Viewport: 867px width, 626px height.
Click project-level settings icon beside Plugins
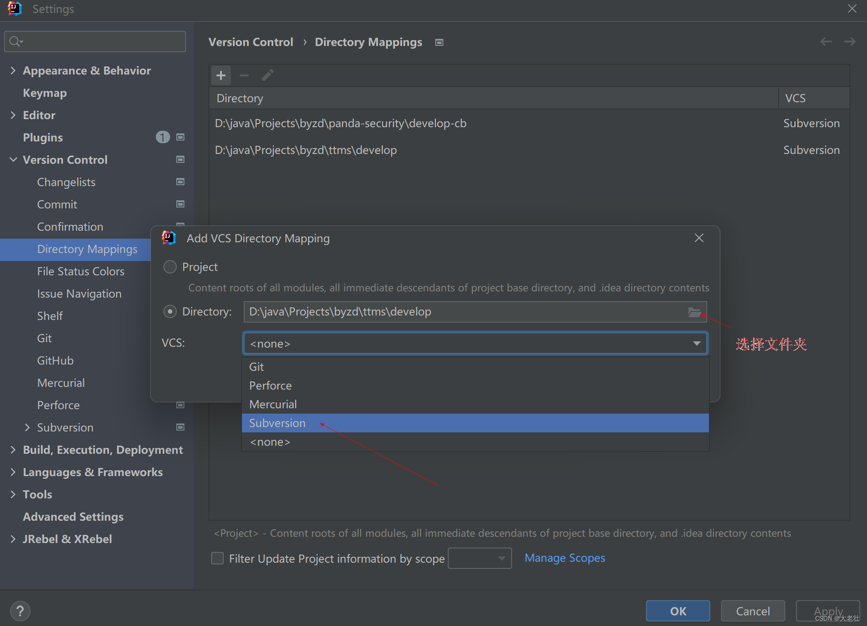(180, 137)
